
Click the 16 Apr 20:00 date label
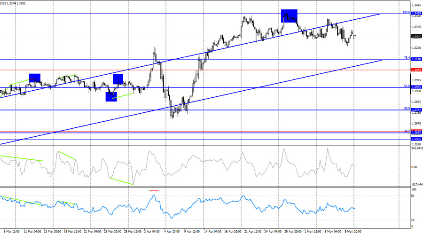click(233, 232)
